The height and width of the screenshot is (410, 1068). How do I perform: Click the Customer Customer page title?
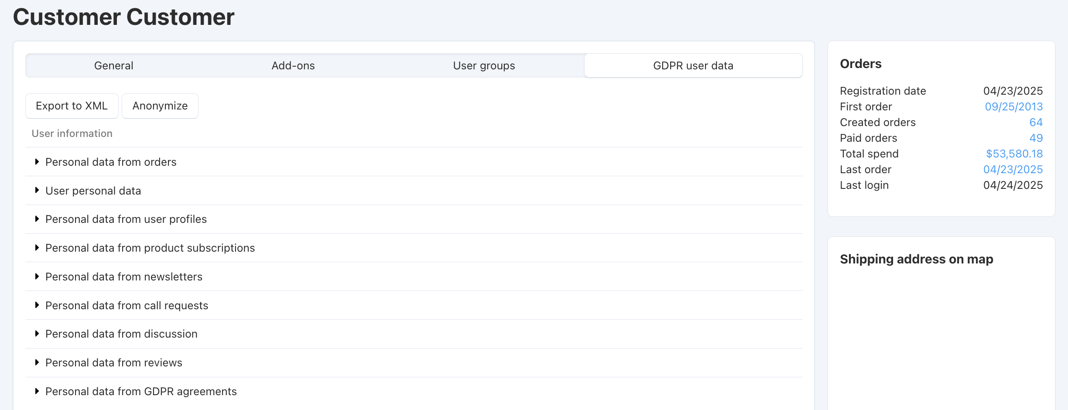(x=124, y=17)
